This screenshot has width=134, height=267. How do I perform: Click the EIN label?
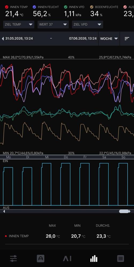pyautogui.click(x=5, y=161)
